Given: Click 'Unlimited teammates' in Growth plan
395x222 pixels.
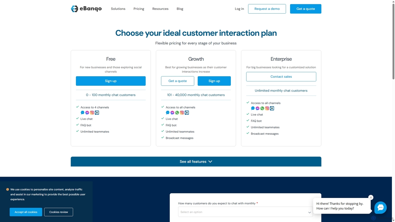Looking at the screenshot, I should 180,131.
